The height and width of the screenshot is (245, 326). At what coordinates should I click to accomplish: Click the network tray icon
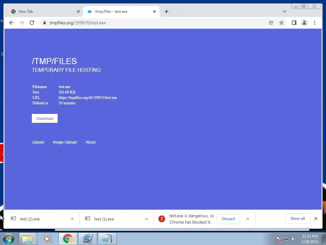[286, 239]
